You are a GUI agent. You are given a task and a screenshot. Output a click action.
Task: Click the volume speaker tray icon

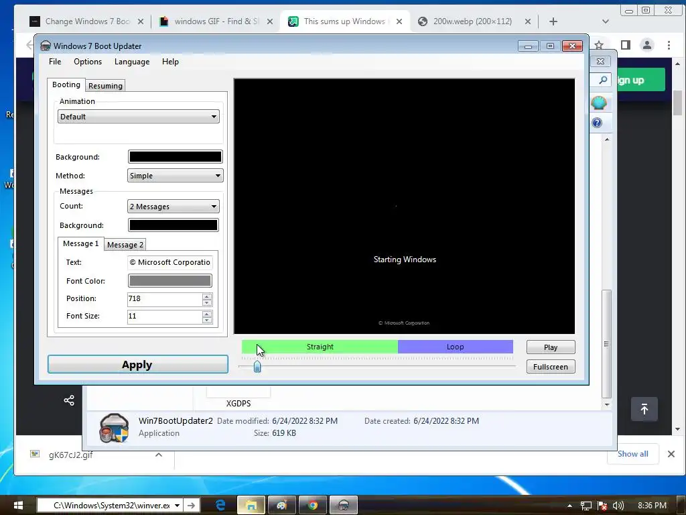pos(617,506)
